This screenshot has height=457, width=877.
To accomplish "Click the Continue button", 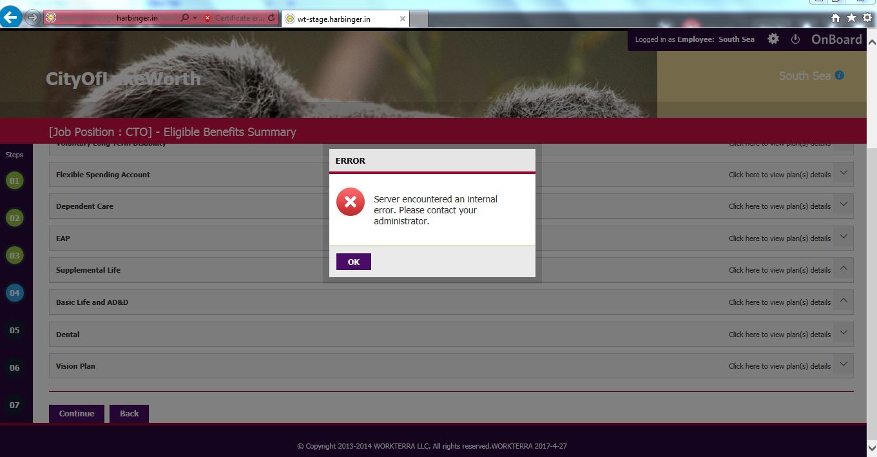I will point(77,414).
